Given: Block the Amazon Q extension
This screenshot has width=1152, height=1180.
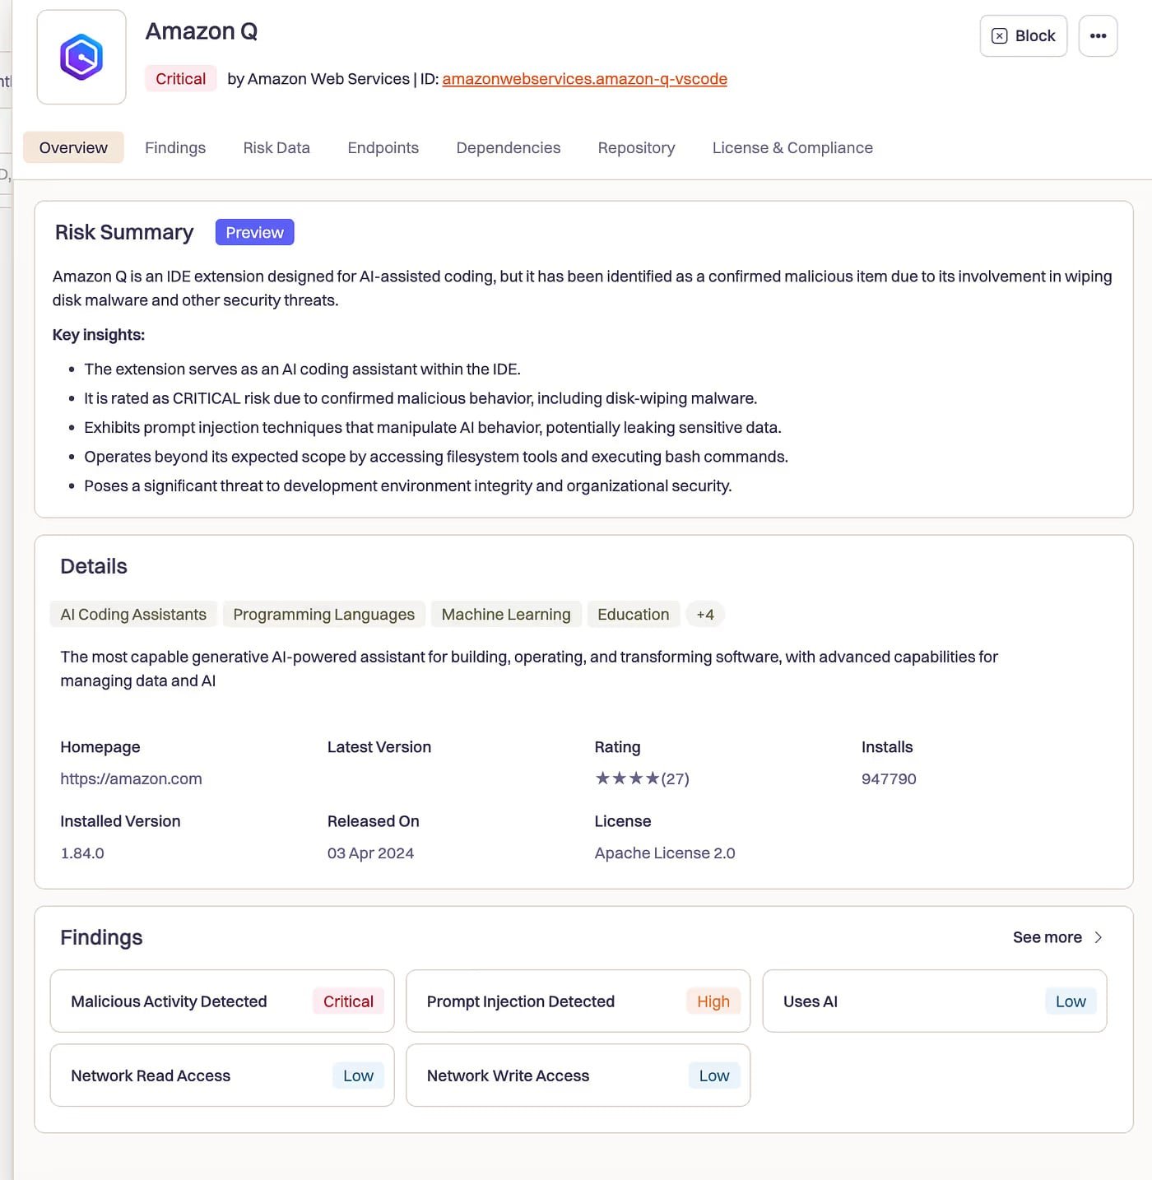Looking at the screenshot, I should pos(1023,36).
